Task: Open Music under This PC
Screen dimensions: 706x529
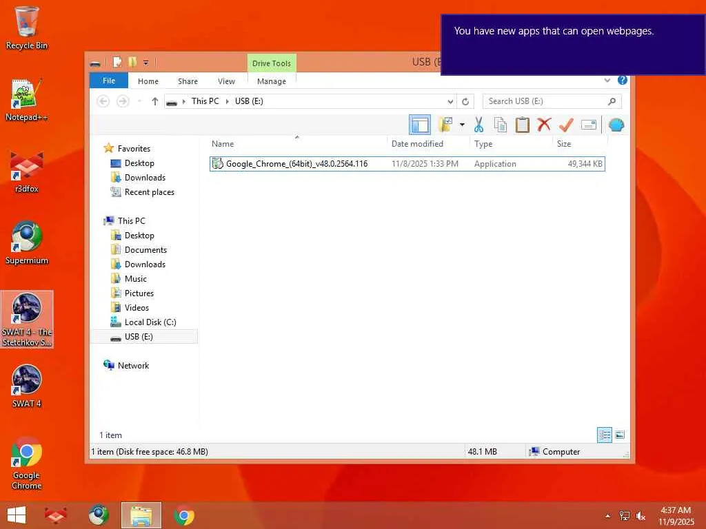Action: pyautogui.click(x=136, y=278)
